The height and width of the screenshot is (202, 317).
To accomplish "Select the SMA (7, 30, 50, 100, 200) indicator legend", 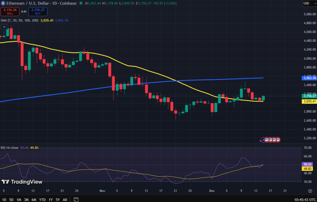I will (x=20, y=20).
